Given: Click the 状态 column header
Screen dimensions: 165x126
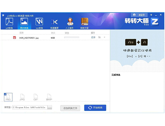Looking at the screenshot, I should coord(67,33).
